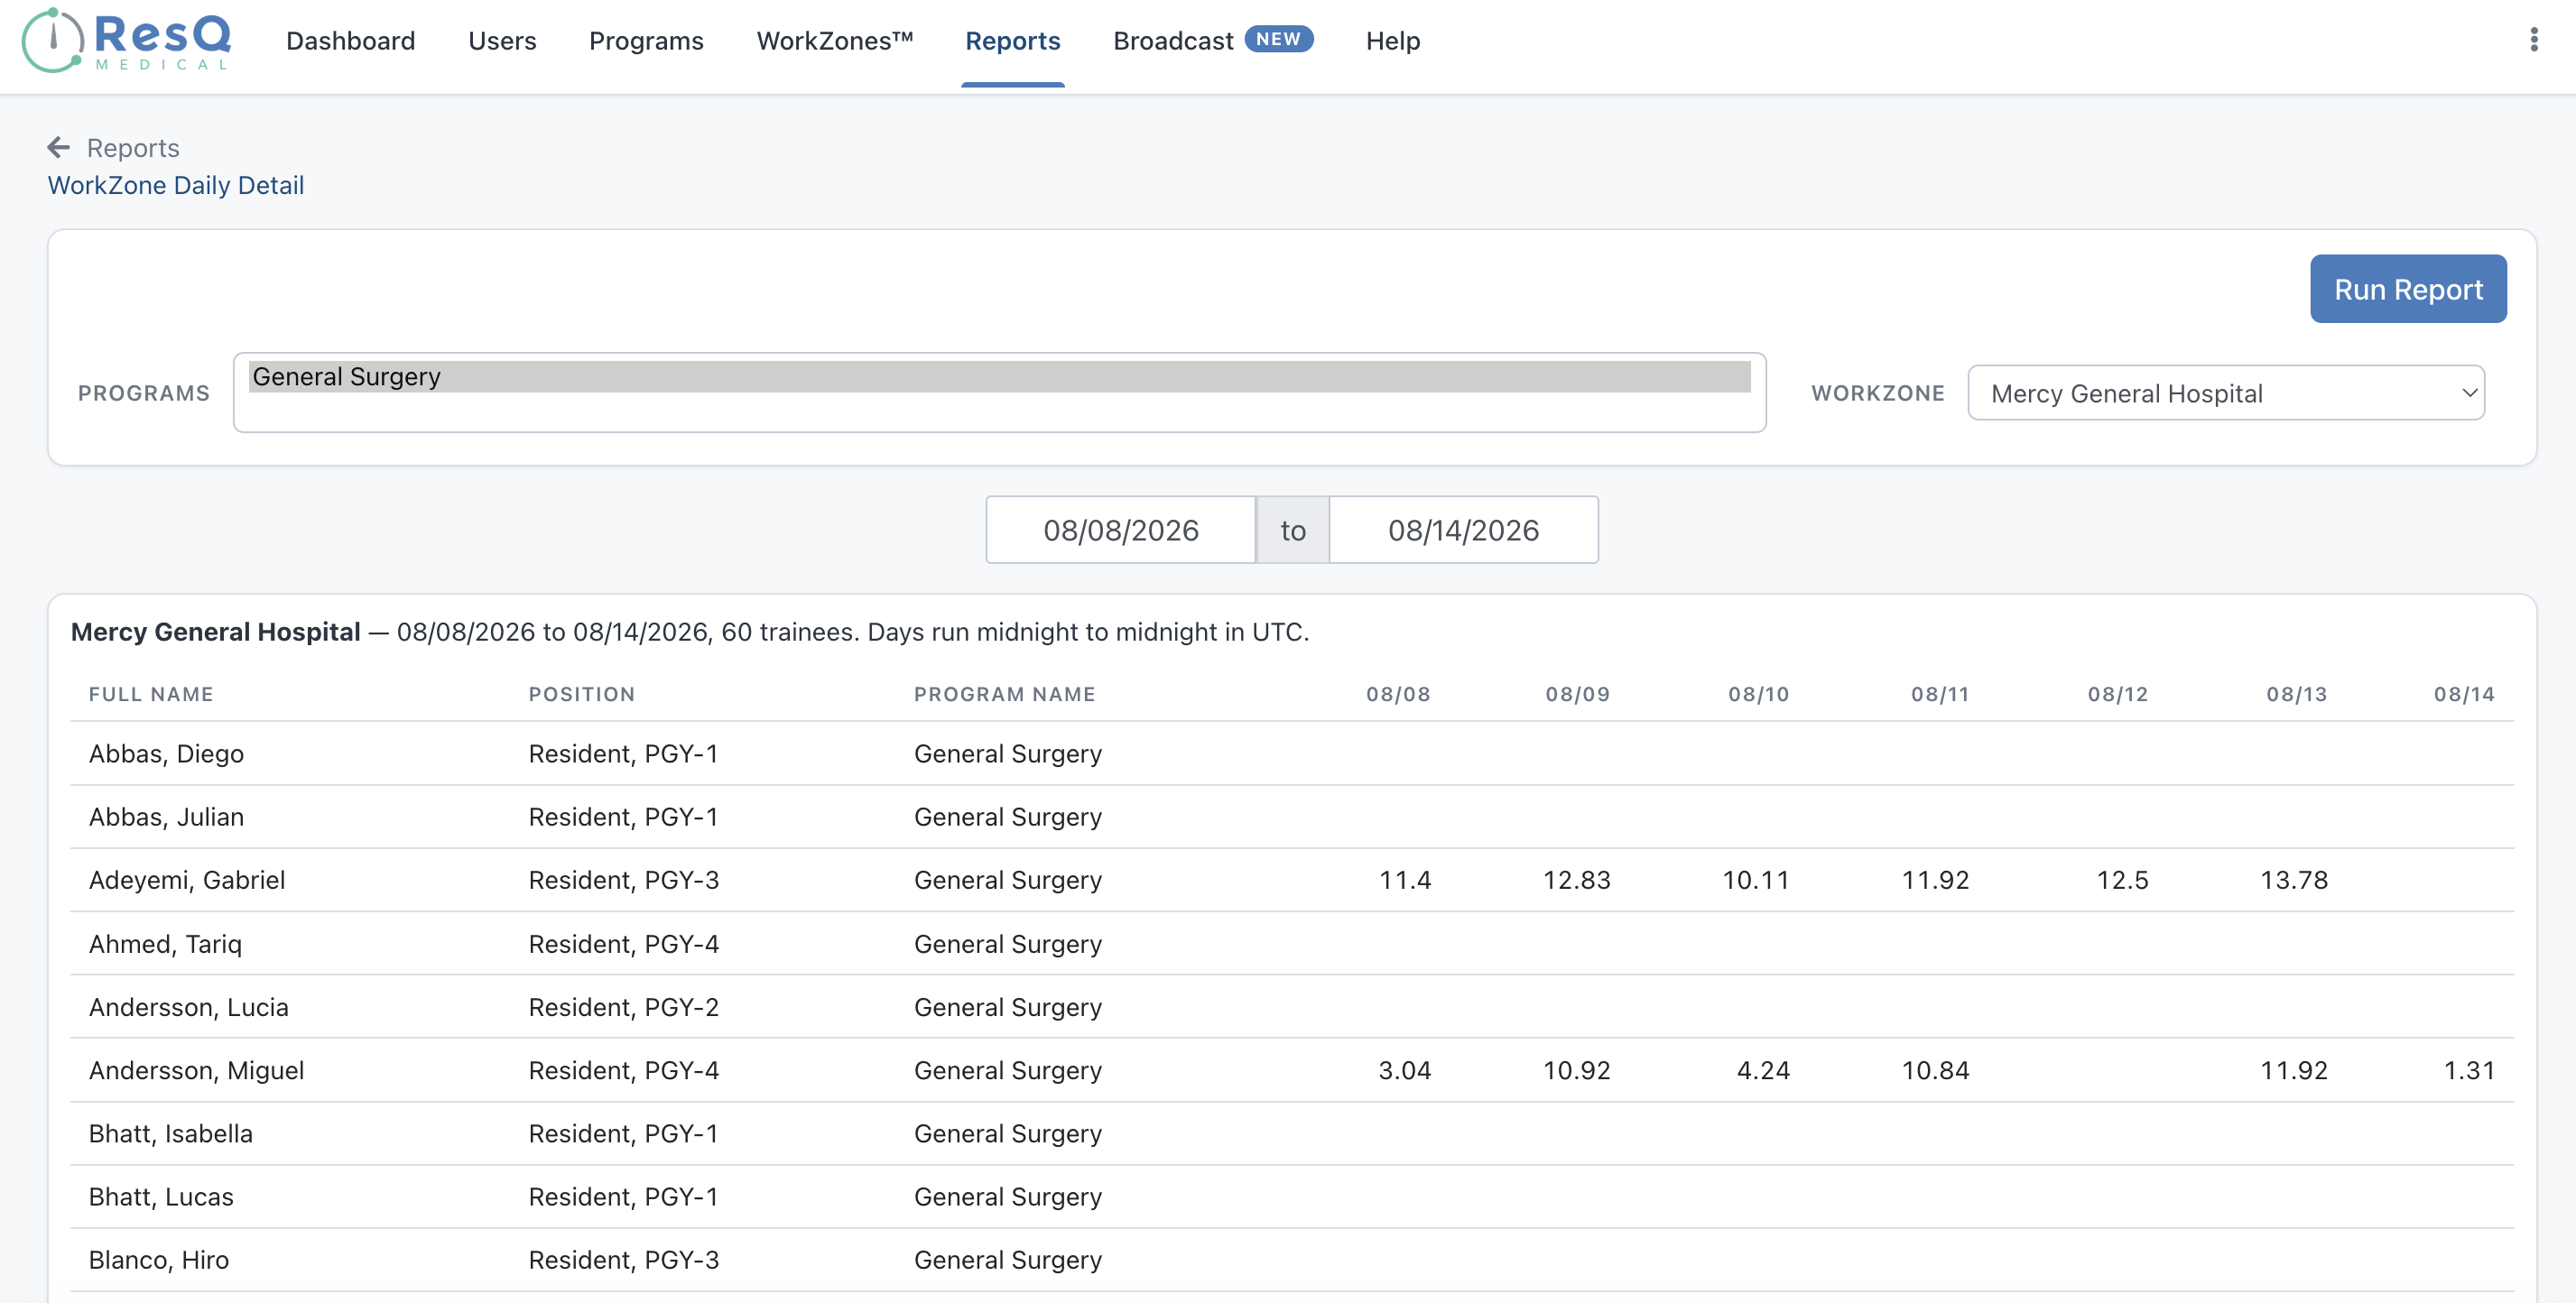Screen dimensions: 2576x1303
Task: Open the vertical three-dot options menu
Action: [x=2533, y=40]
